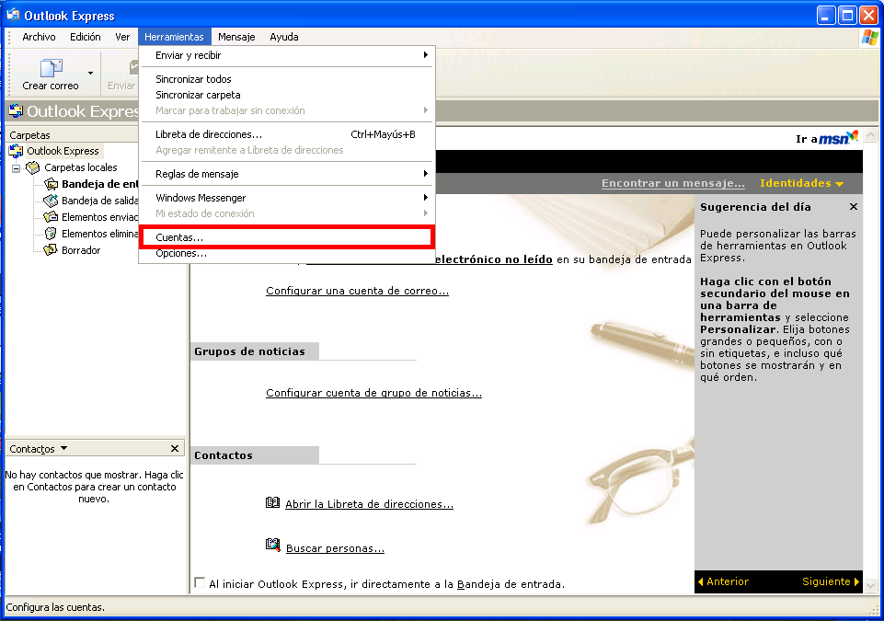Click the Outlook Express icon in folder tree
Image resolution: width=884 pixels, height=621 pixels.
(16, 151)
